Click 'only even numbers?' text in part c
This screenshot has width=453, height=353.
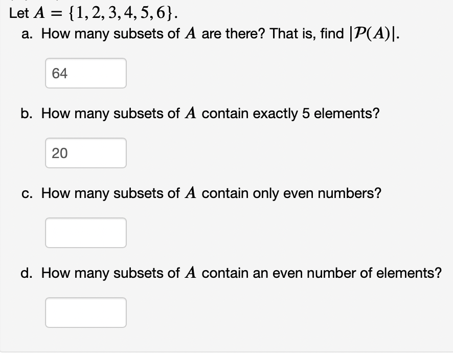(x=317, y=193)
